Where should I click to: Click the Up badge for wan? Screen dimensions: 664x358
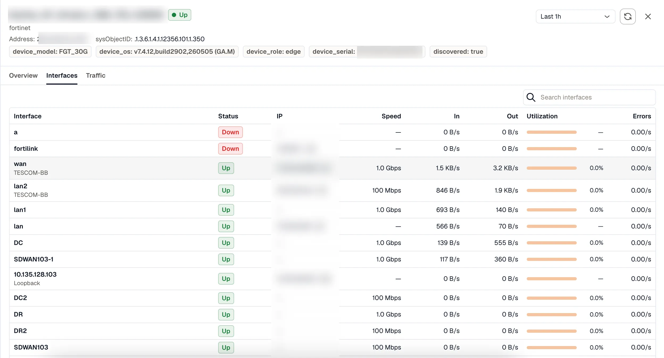[x=226, y=168]
